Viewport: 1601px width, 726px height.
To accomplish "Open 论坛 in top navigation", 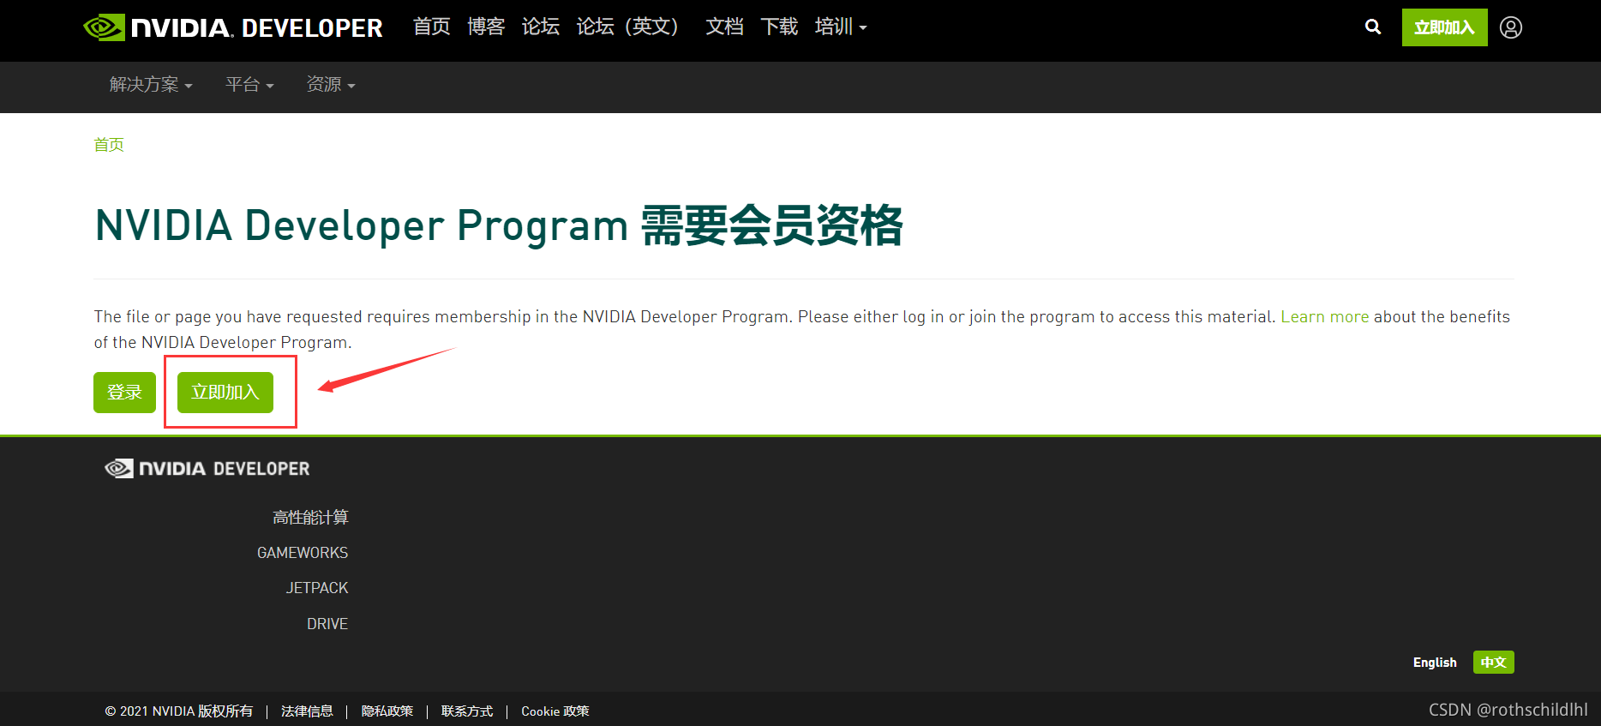I will (541, 27).
